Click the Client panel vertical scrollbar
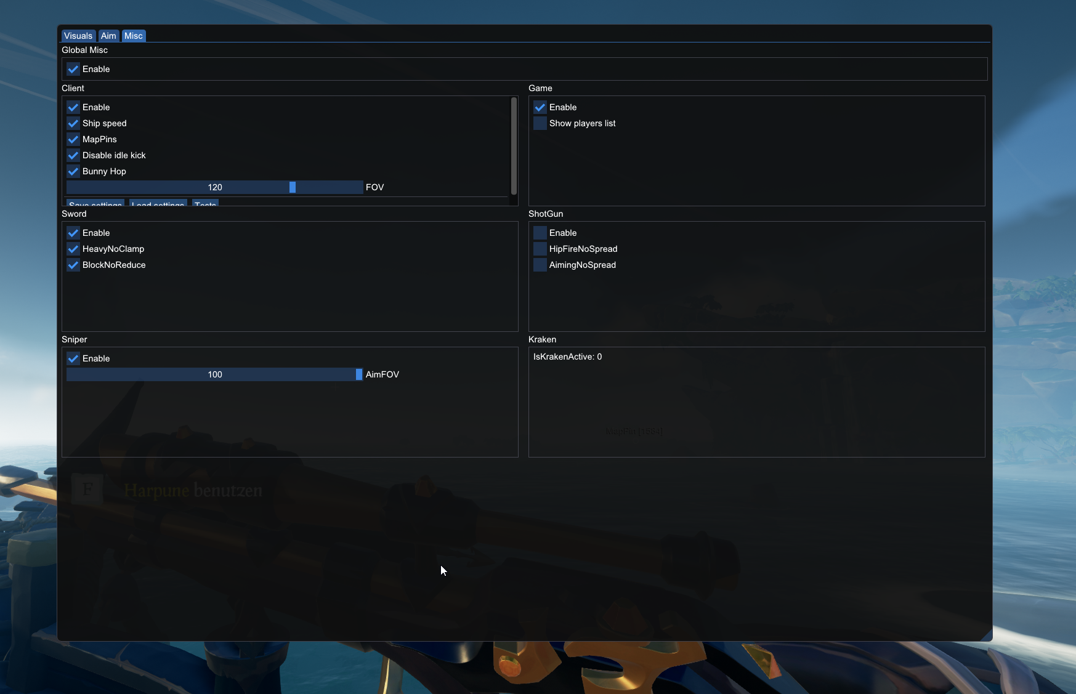Image resolution: width=1076 pixels, height=694 pixels. 514,146
